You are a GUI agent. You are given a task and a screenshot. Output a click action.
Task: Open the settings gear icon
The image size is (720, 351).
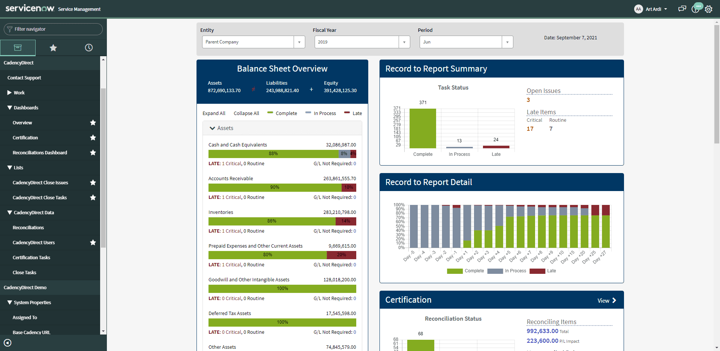click(708, 9)
